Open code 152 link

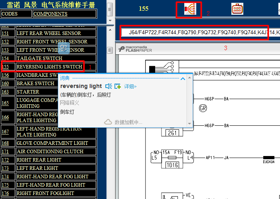(5, 42)
